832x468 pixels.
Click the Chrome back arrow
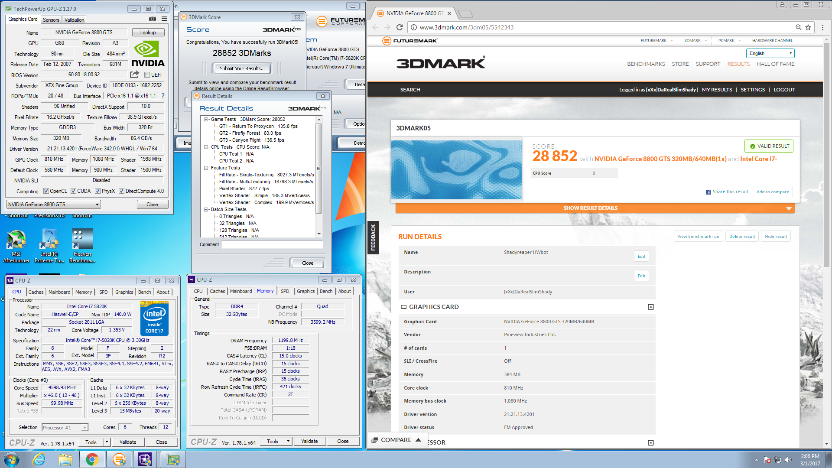pyautogui.click(x=375, y=27)
